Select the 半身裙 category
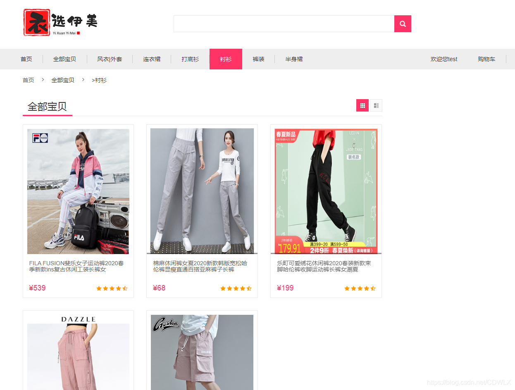 [294, 59]
